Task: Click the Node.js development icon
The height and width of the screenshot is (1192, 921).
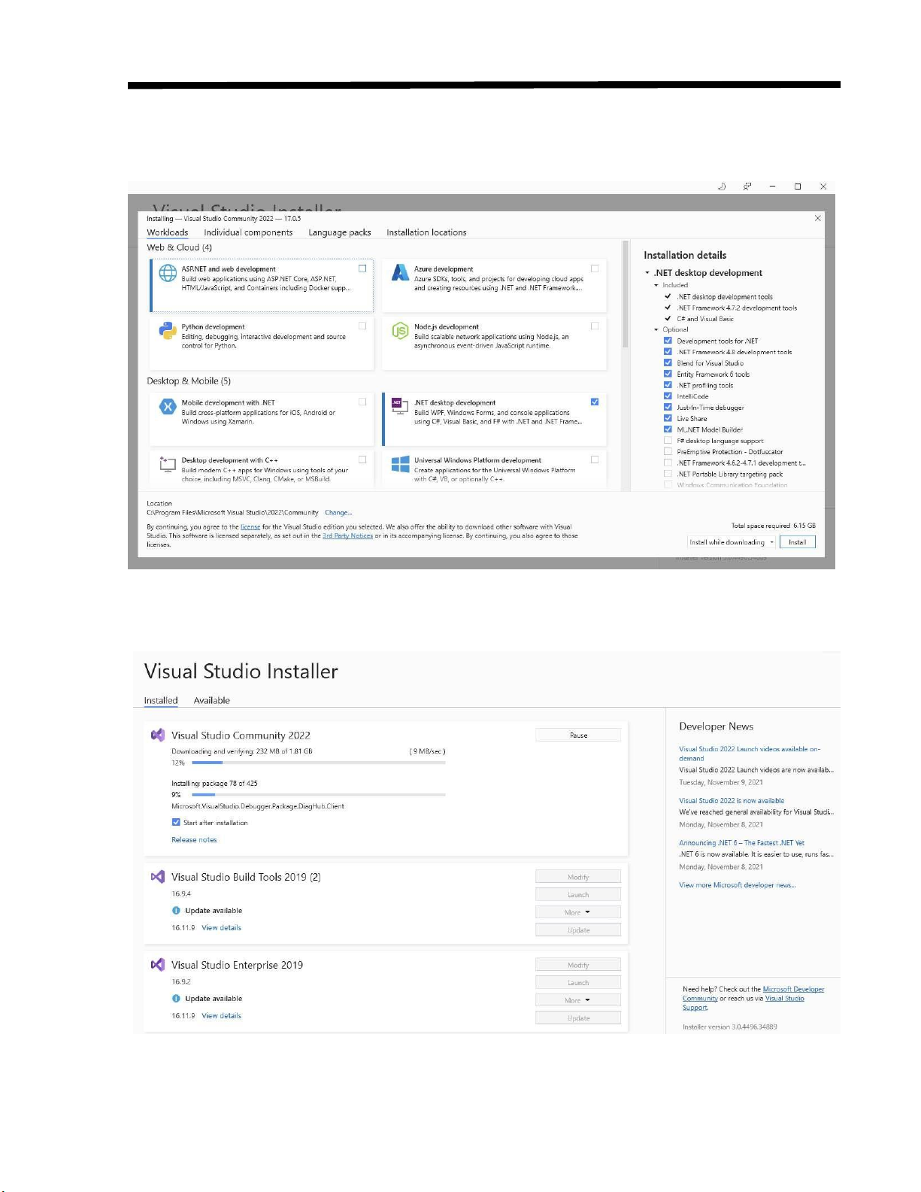Action: coord(400,331)
